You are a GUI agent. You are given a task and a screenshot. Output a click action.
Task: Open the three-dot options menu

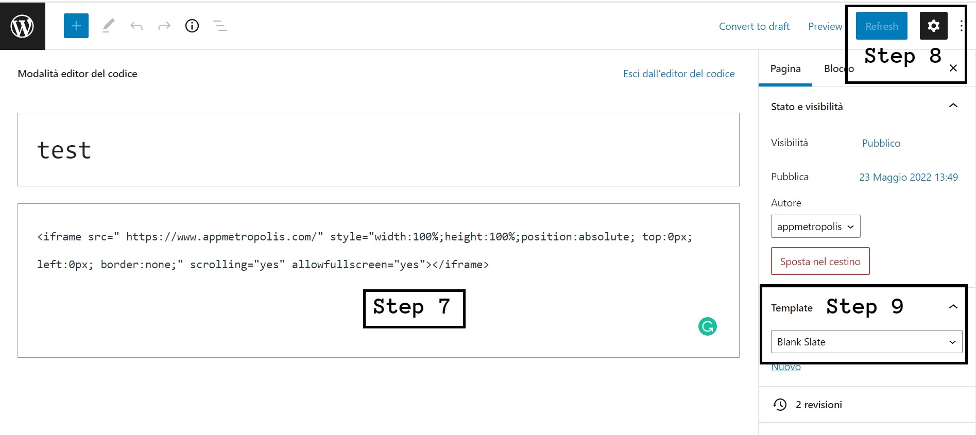(x=962, y=26)
